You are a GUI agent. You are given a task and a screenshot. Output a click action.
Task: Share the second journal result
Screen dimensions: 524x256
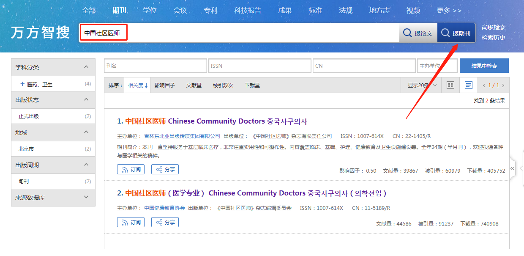pos(165,222)
